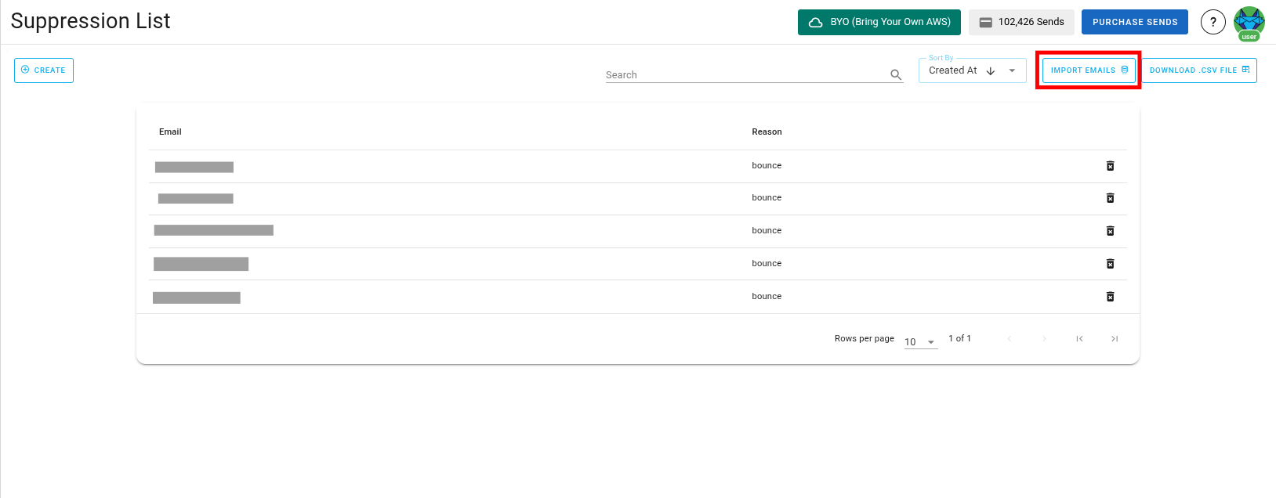Click the Reason column header

click(x=767, y=132)
